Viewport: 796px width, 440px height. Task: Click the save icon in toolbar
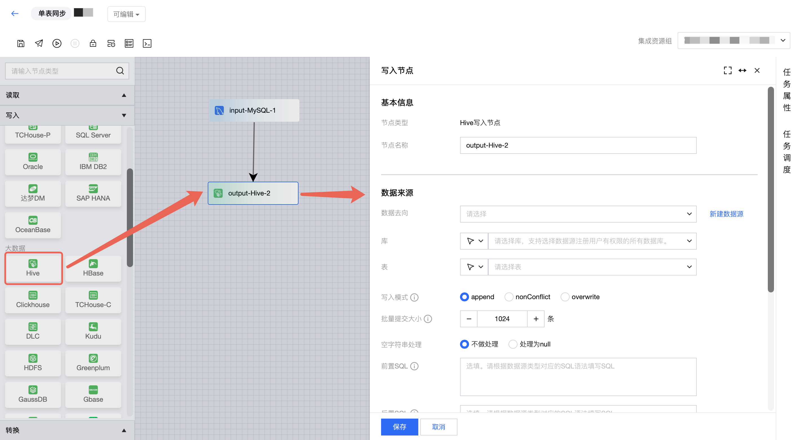click(21, 44)
